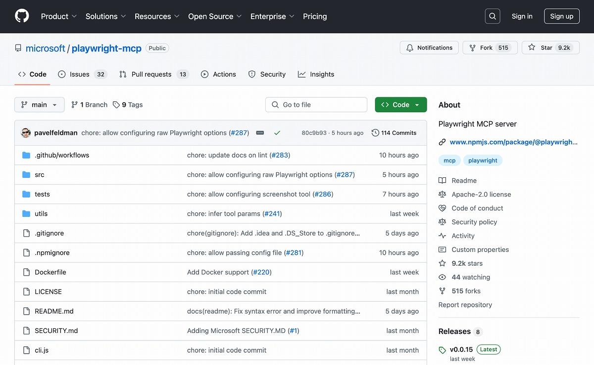This screenshot has height=365, width=594.
Task: Click the branch icon beside 1 Branch
Action: pos(75,105)
